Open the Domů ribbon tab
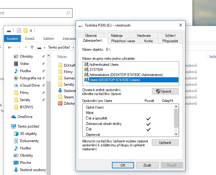The image size is (216, 175). [30, 39]
